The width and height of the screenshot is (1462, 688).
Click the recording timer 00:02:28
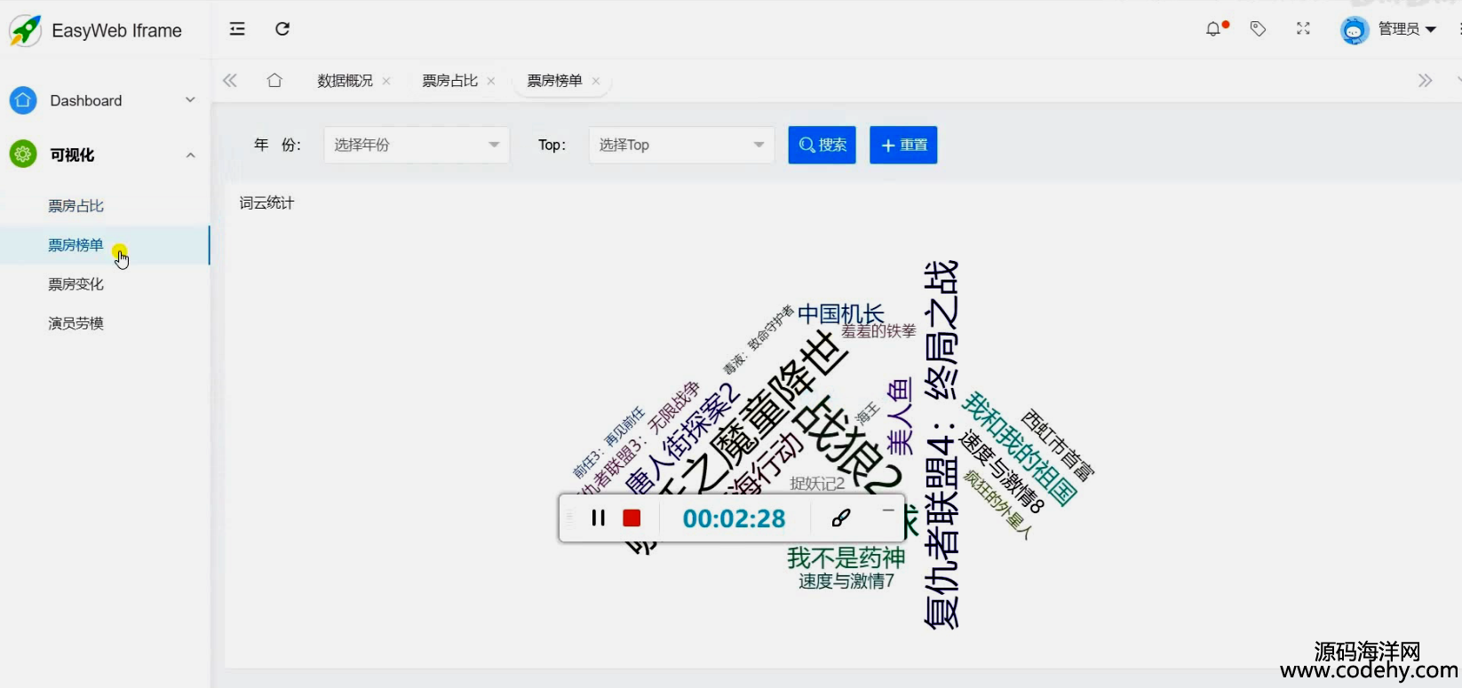[x=734, y=518]
